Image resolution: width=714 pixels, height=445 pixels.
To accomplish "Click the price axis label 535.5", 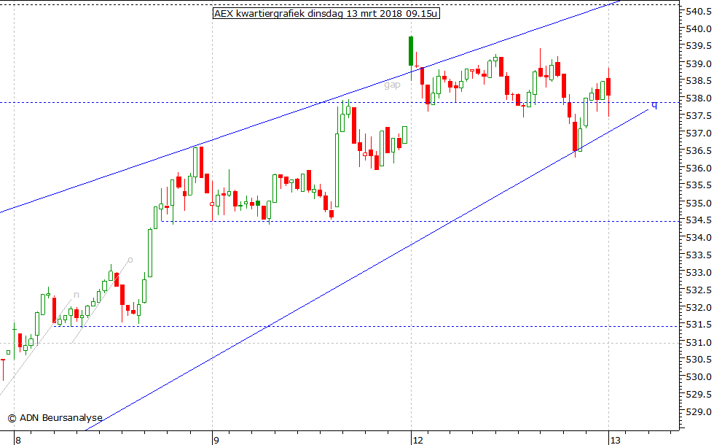I will coord(698,185).
